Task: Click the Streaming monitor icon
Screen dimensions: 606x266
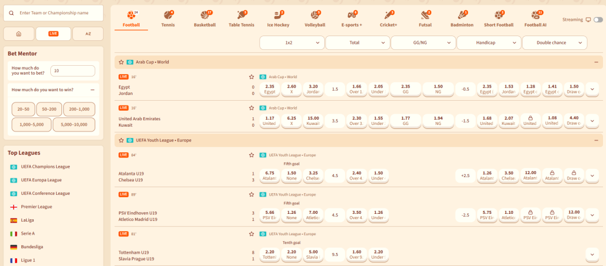Action: coord(588,20)
